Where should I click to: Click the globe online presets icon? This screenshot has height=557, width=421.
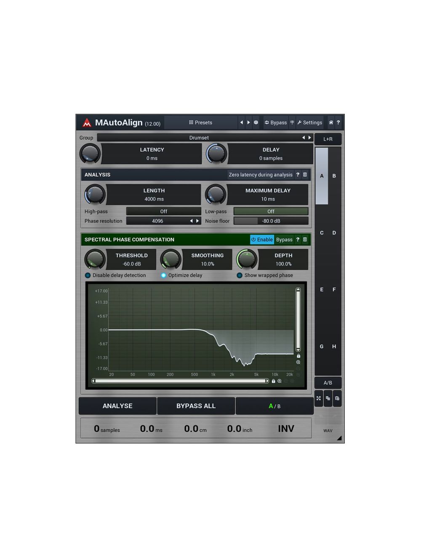coord(256,122)
